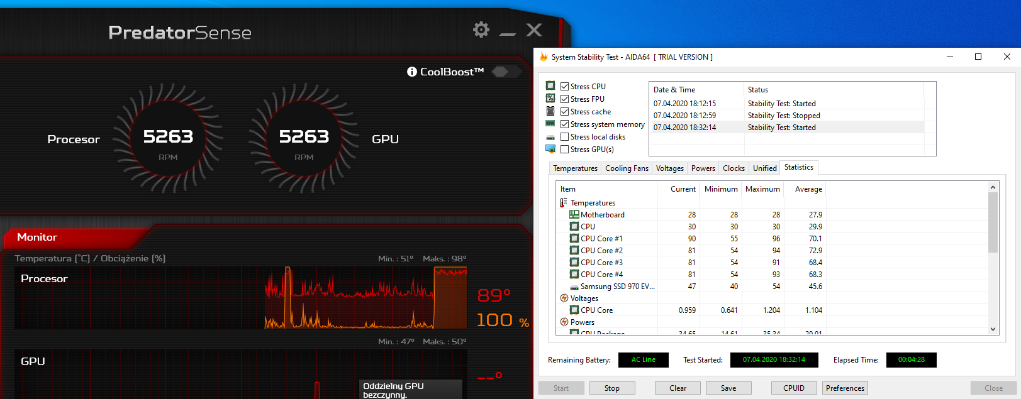Click the Date & Time log header
Screen dimensions: 1021x399
[696, 90]
